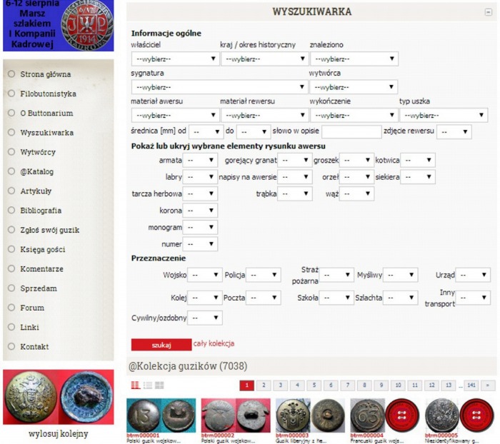Open @Katalog menu item
The height and width of the screenshot is (444, 500).
point(37,171)
